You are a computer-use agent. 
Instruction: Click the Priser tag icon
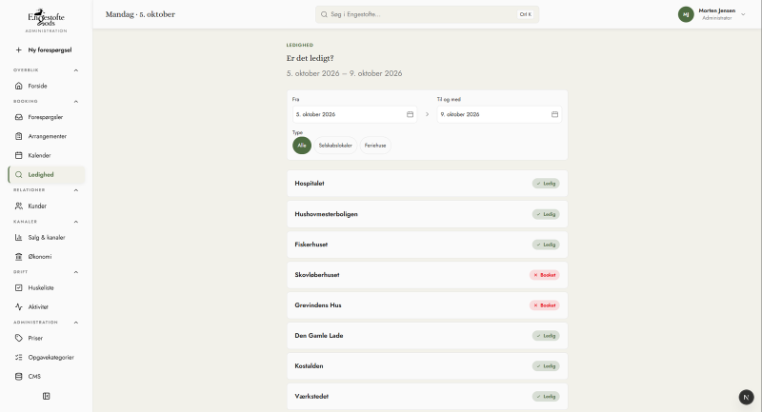(18, 338)
